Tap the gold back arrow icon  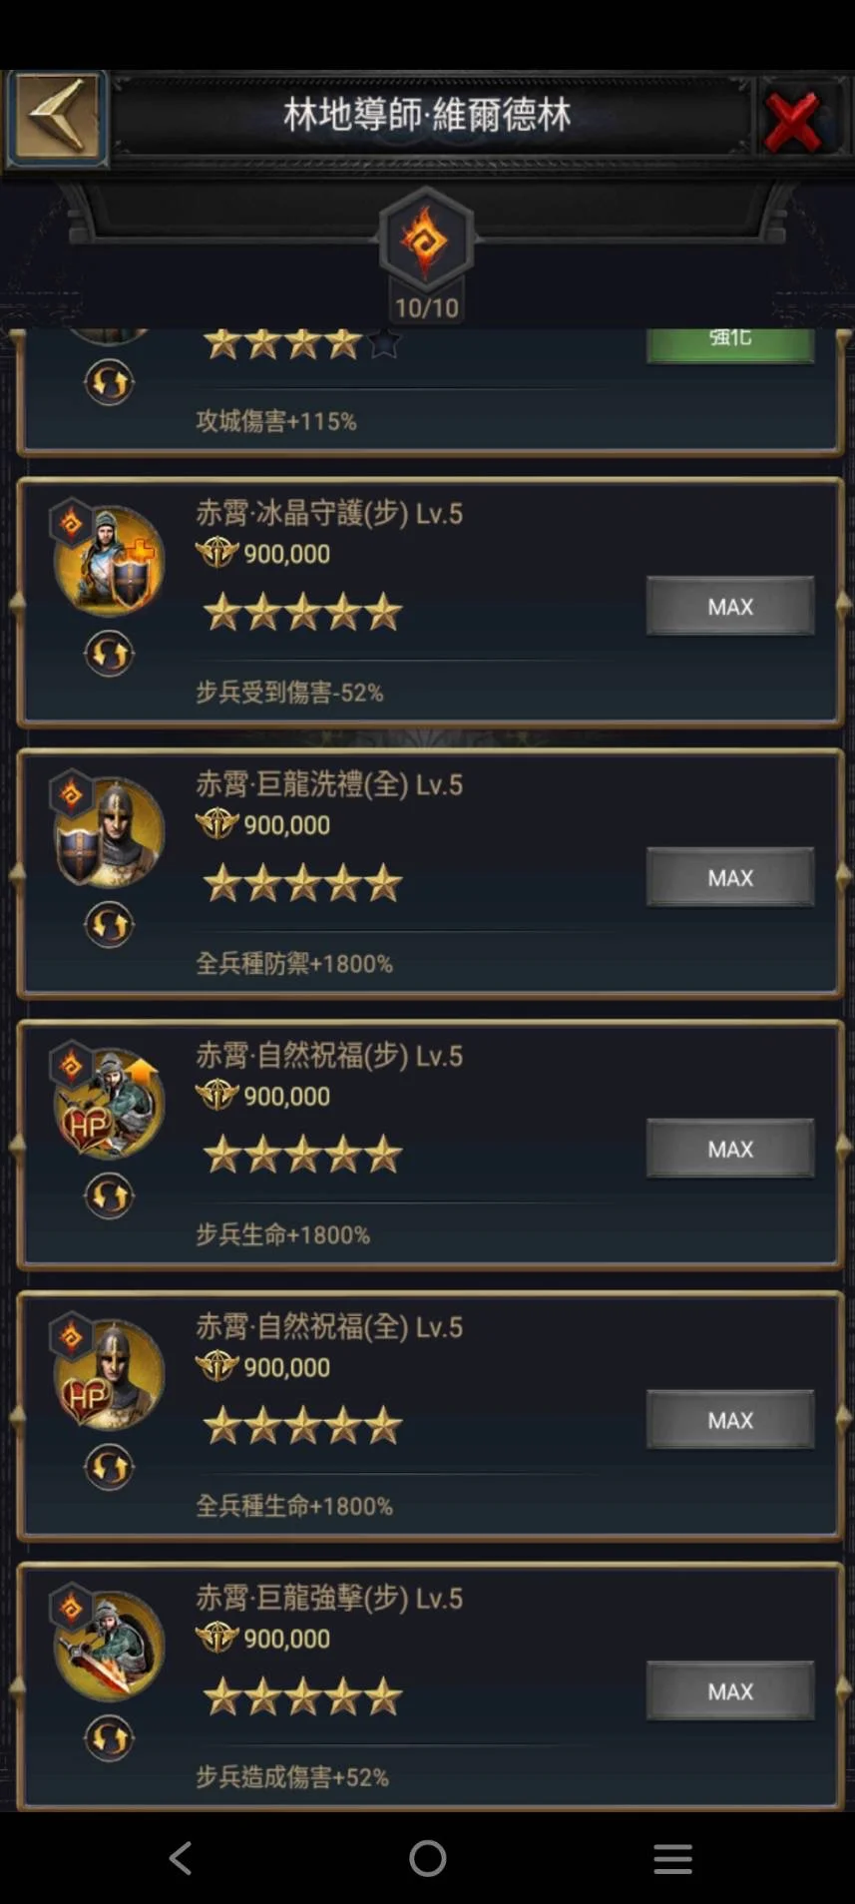click(57, 118)
